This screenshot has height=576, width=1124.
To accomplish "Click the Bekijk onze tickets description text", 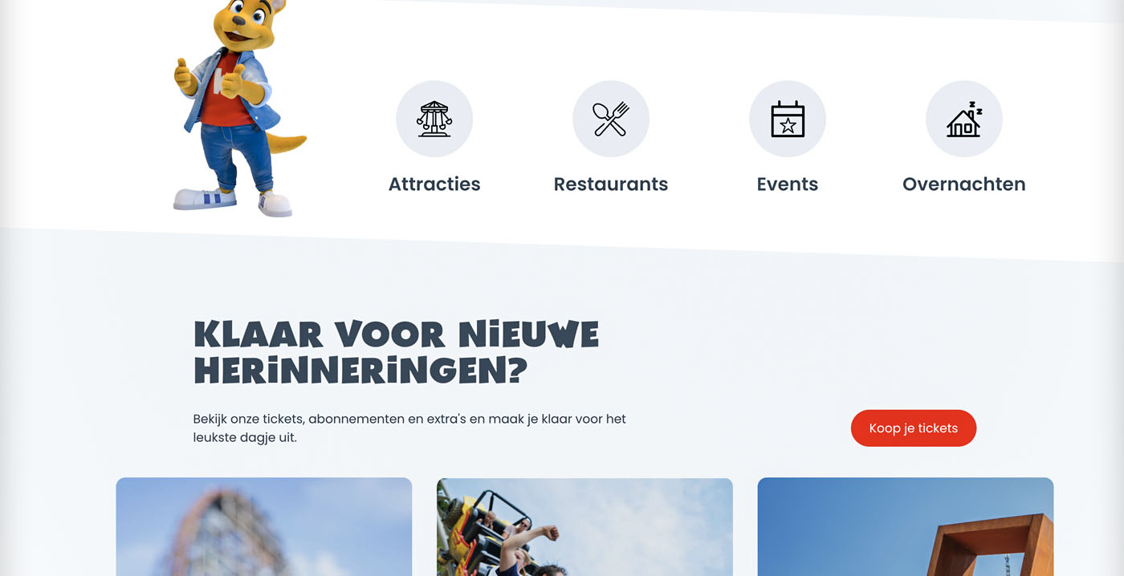I will [x=409, y=428].
